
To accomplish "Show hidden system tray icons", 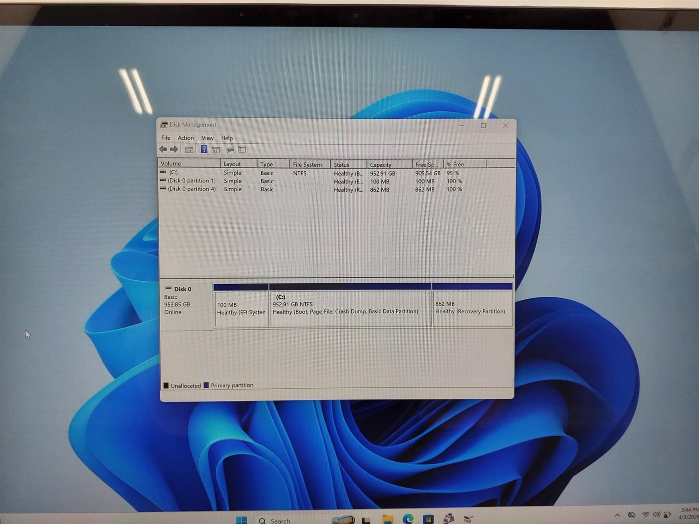I will click(617, 515).
